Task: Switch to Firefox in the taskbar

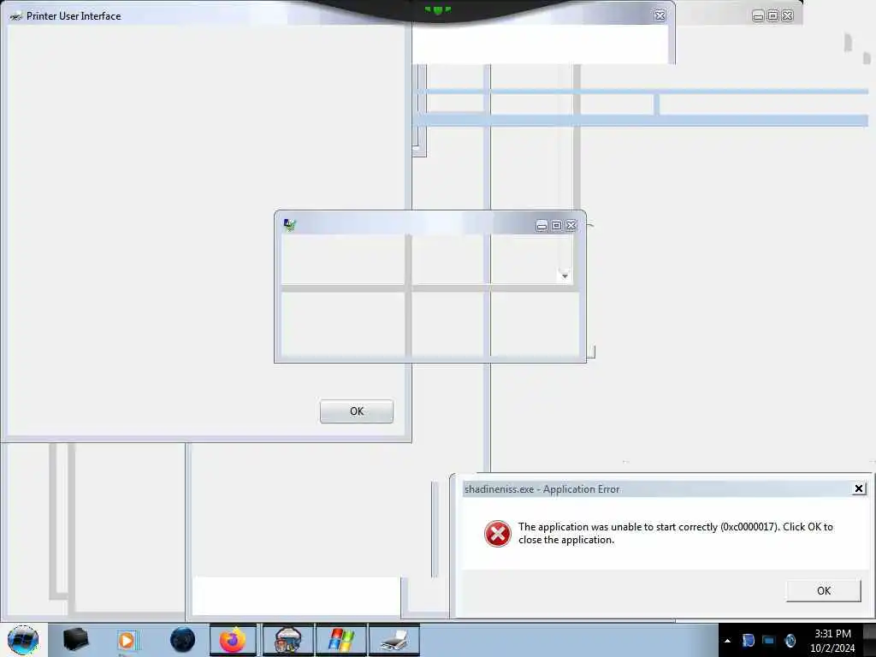Action: tap(233, 640)
